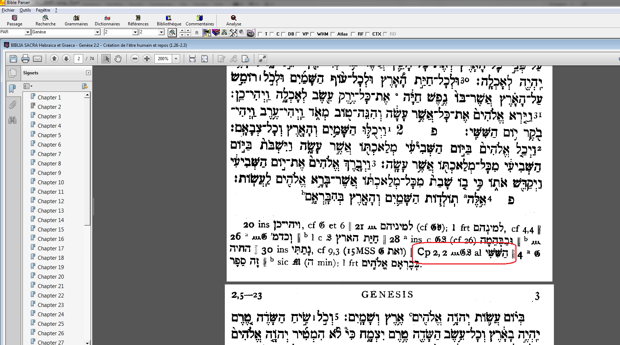Open the Commentaires tool
Screen dimensions: 620x345
click(200, 20)
